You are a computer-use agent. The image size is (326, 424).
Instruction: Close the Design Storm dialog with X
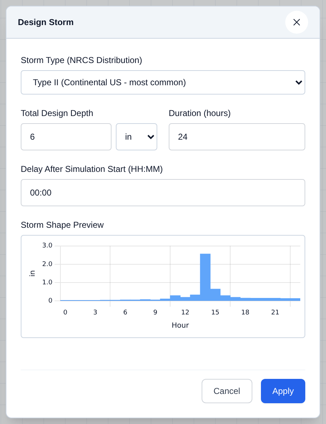[x=297, y=22]
